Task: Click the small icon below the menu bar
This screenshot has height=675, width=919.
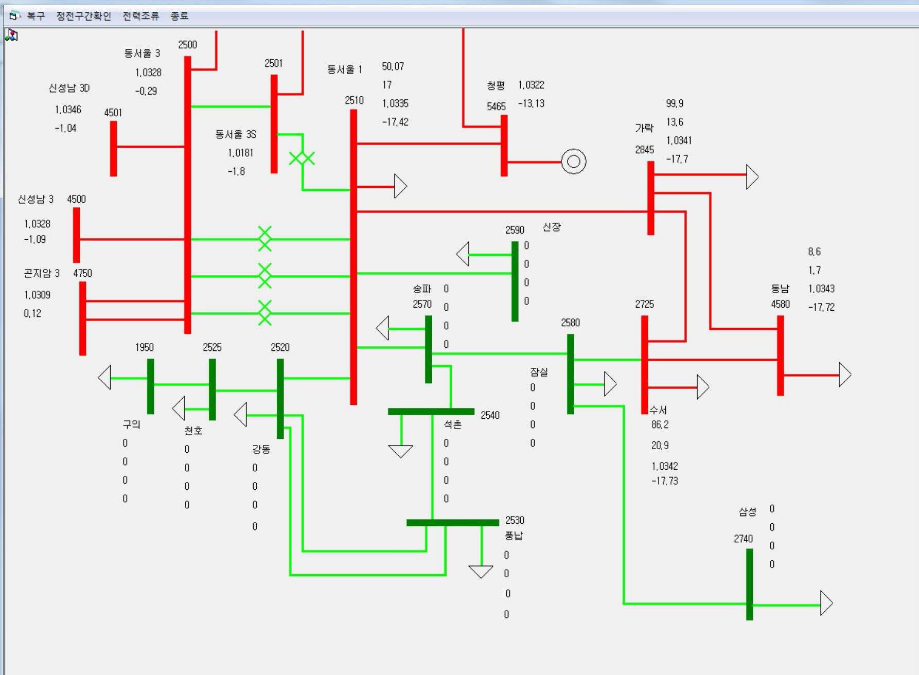Action: pos(11,35)
